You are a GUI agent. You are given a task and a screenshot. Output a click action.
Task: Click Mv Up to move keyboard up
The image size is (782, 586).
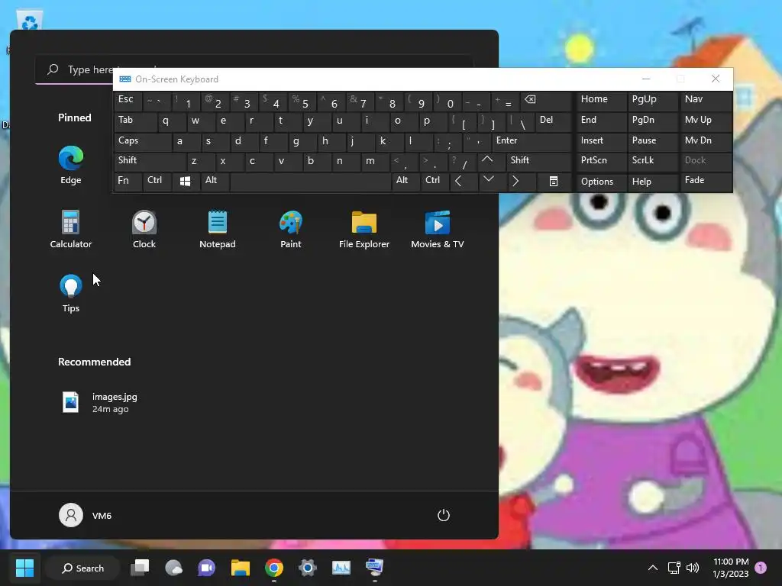tap(705, 121)
